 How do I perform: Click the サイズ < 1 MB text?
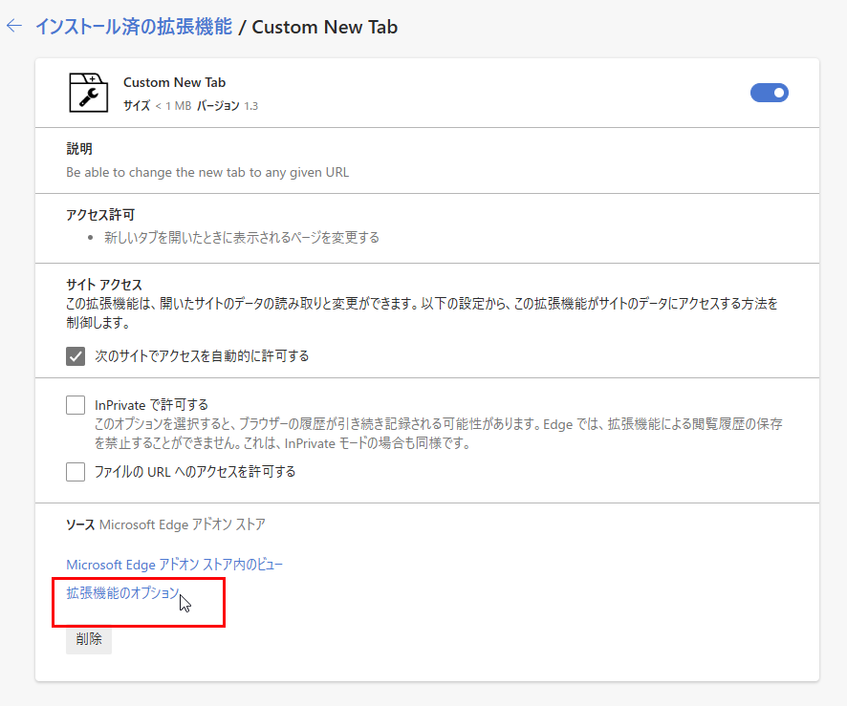pyautogui.click(x=157, y=106)
